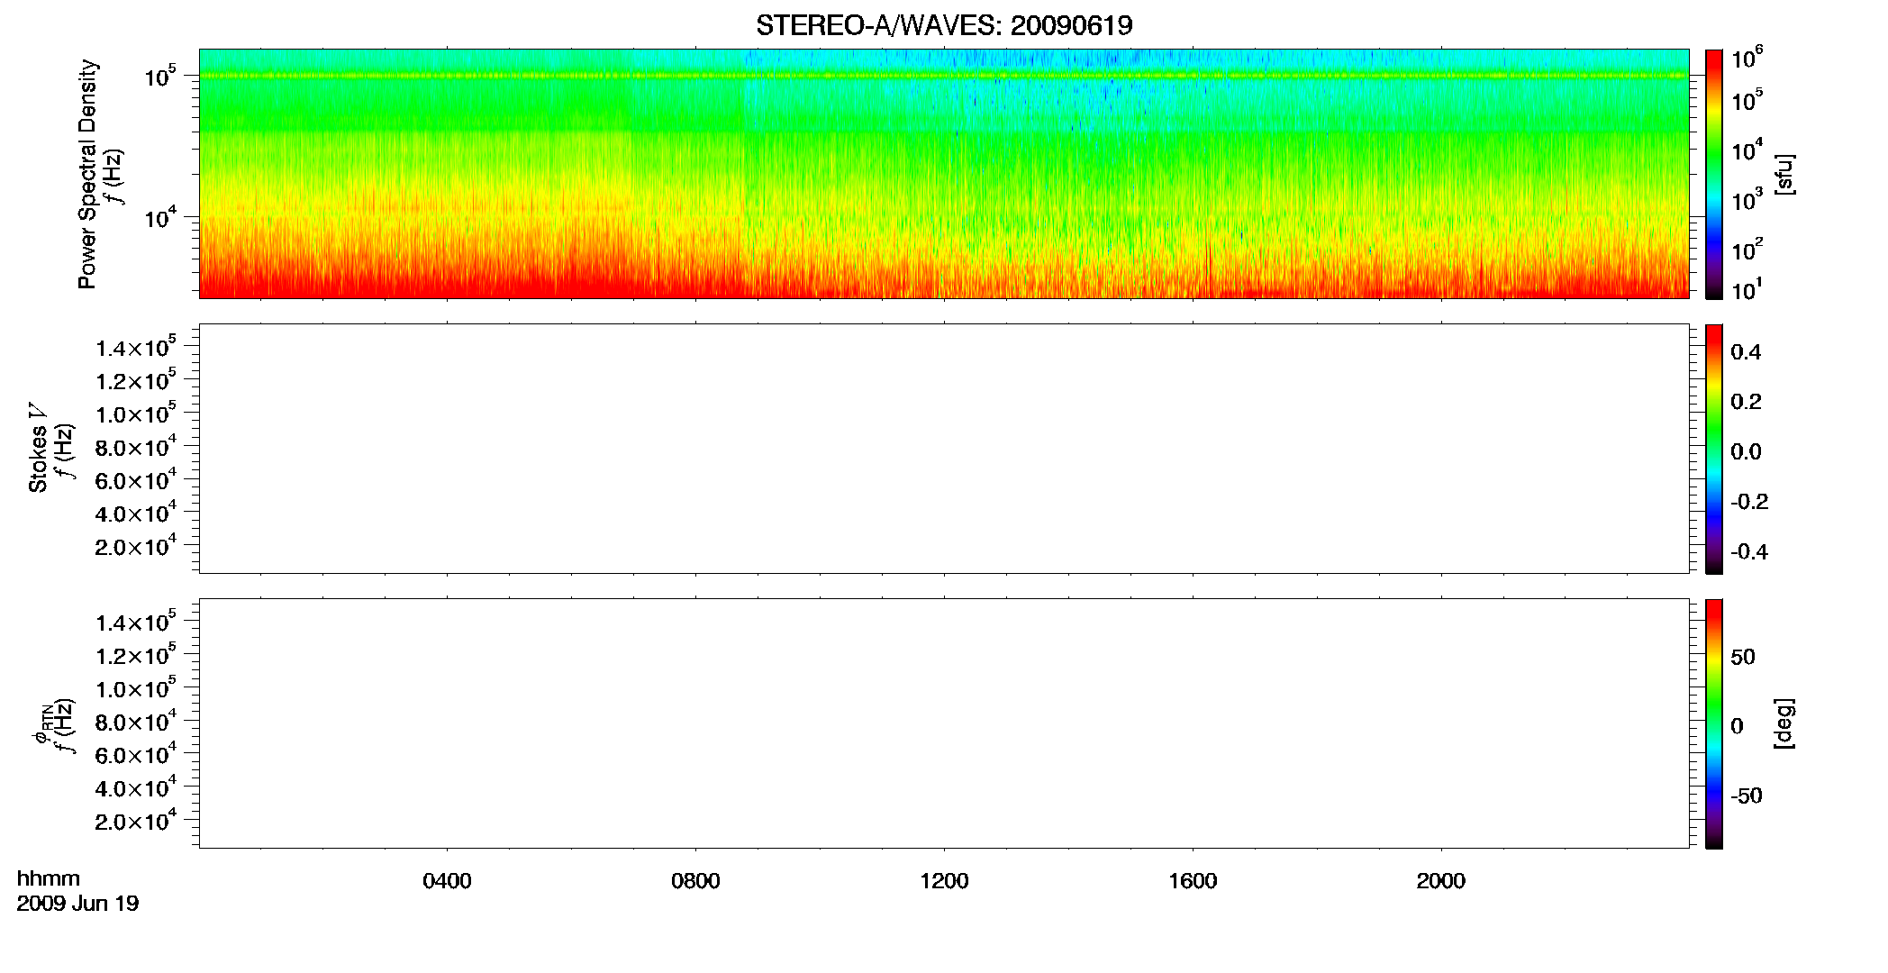This screenshot has height=973, width=1888.
Task: Click the 2.0×10^4 tick in phi RTN panel
Action: (x=136, y=819)
